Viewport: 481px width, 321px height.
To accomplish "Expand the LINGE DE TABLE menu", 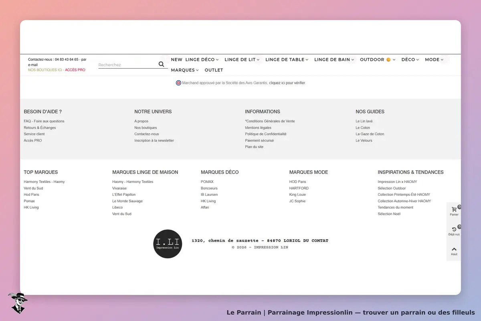I will [287, 60].
